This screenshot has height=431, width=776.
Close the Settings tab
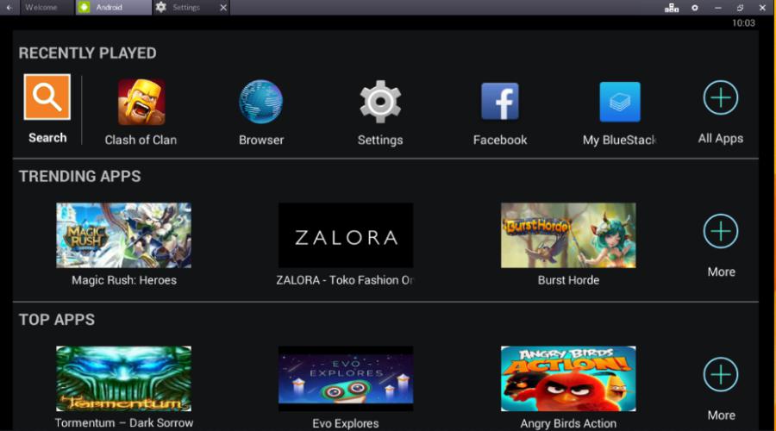click(223, 8)
